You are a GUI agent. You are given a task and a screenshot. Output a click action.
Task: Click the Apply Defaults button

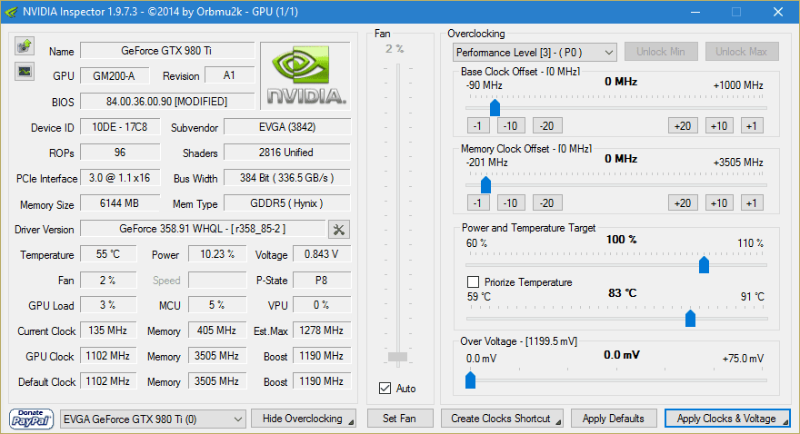[x=614, y=419]
